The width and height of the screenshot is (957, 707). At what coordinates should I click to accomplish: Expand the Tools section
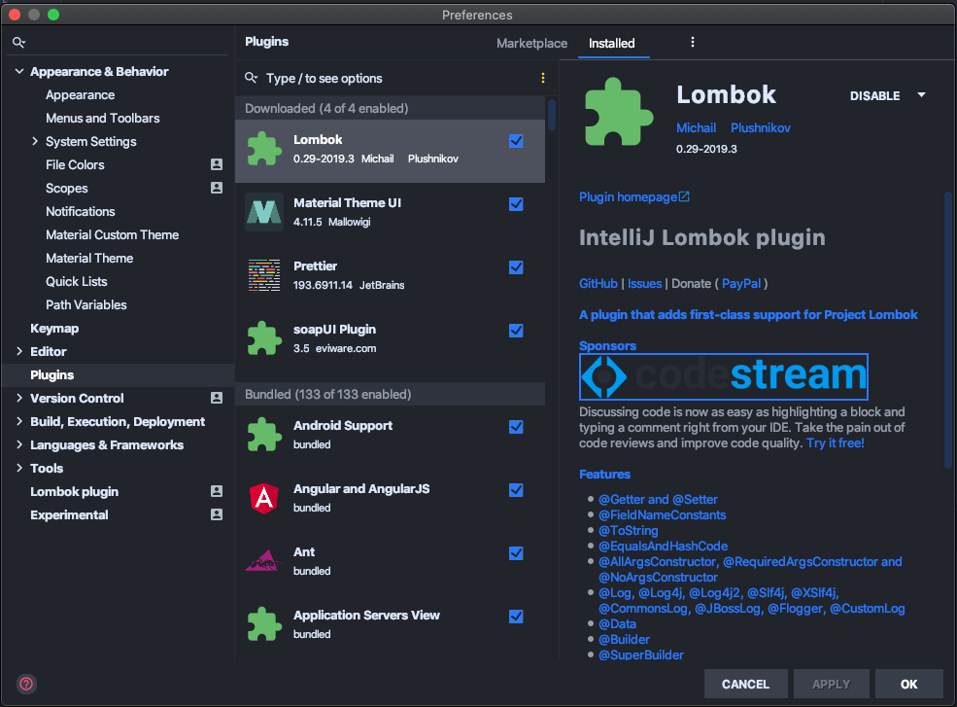click(x=19, y=468)
